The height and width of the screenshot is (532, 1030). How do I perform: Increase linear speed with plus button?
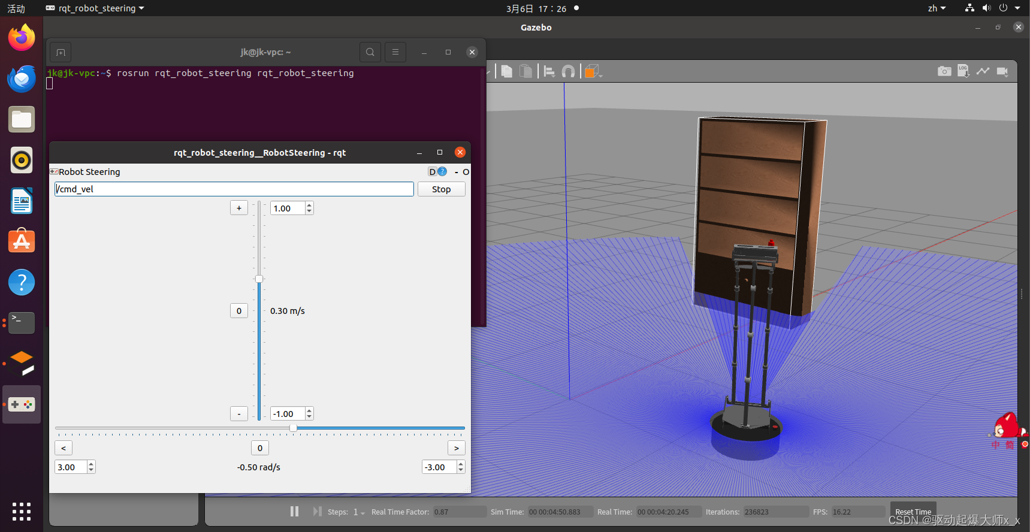pos(239,208)
